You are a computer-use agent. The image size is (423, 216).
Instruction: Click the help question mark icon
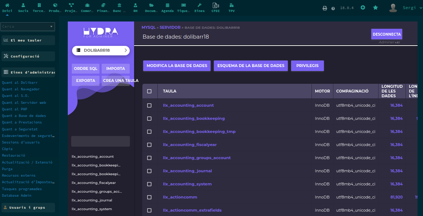point(333,9)
